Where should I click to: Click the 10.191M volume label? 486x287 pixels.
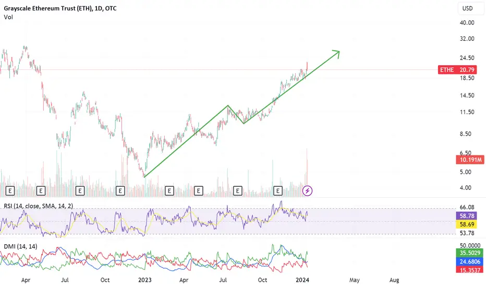coord(470,160)
